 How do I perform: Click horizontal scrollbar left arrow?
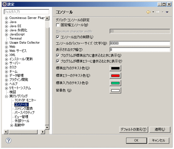point(6,132)
